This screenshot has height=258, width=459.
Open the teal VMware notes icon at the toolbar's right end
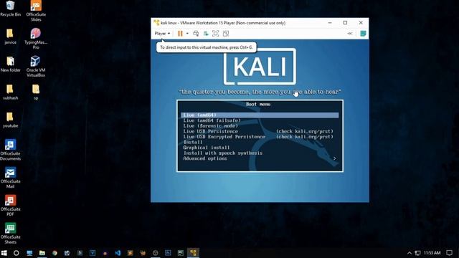[x=363, y=34]
